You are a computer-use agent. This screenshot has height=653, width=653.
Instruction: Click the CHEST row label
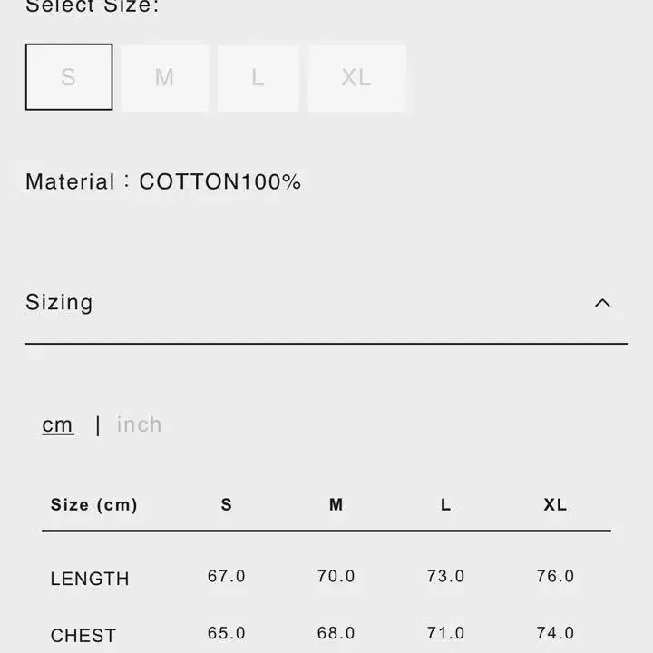coord(83,636)
